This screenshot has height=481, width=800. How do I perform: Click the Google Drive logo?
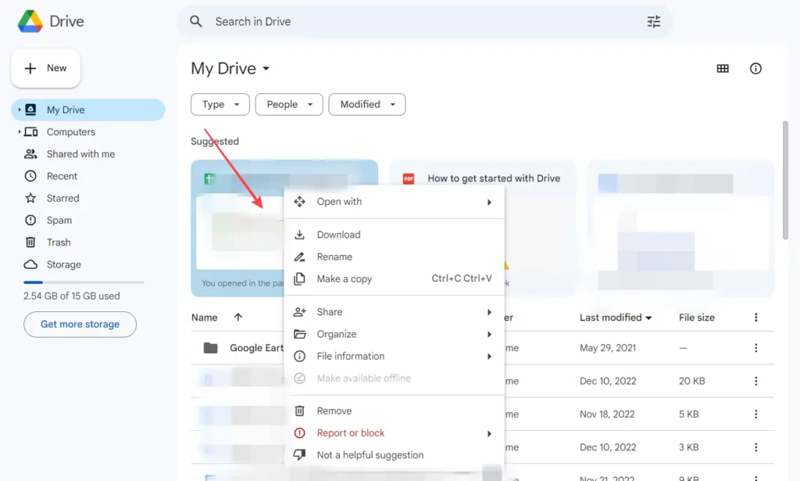pyautogui.click(x=30, y=21)
